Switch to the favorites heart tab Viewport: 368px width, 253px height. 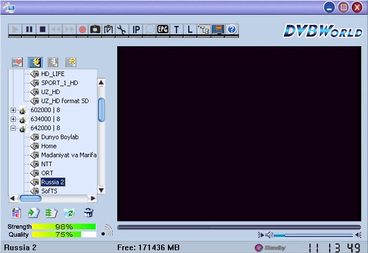(17, 63)
